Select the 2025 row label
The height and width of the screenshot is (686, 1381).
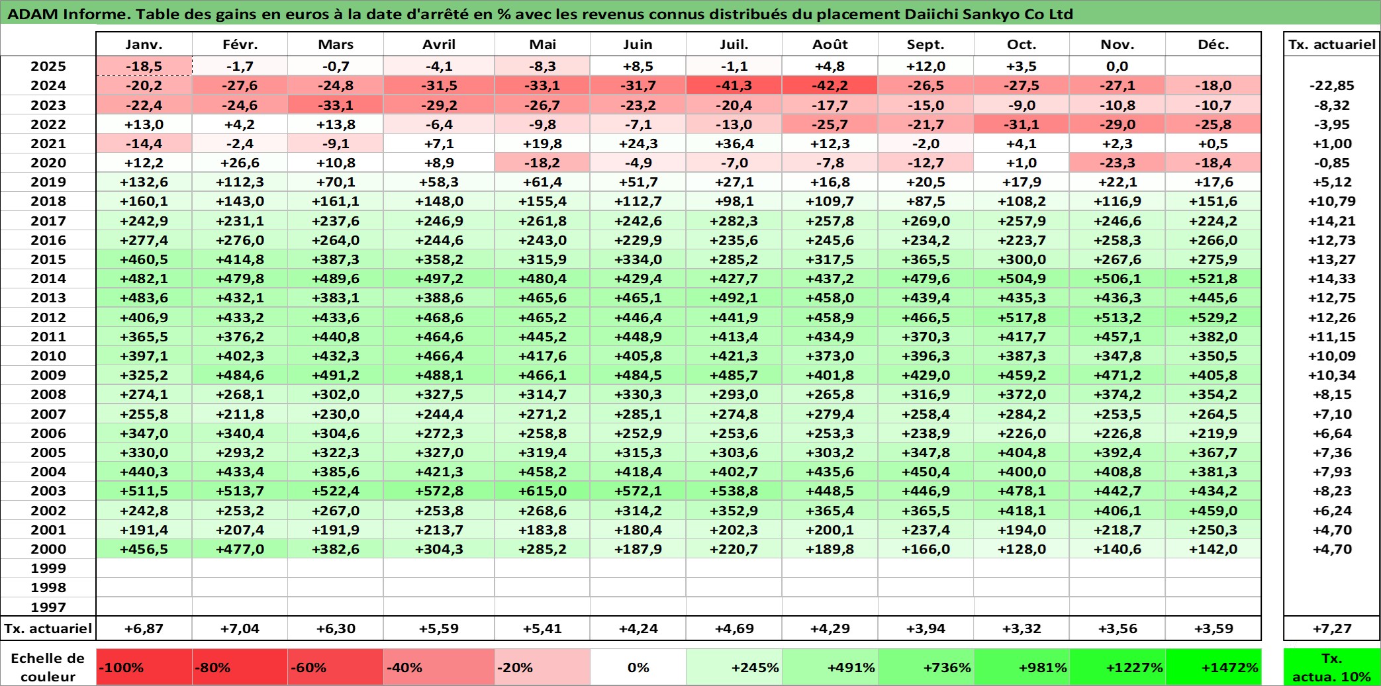pos(48,66)
